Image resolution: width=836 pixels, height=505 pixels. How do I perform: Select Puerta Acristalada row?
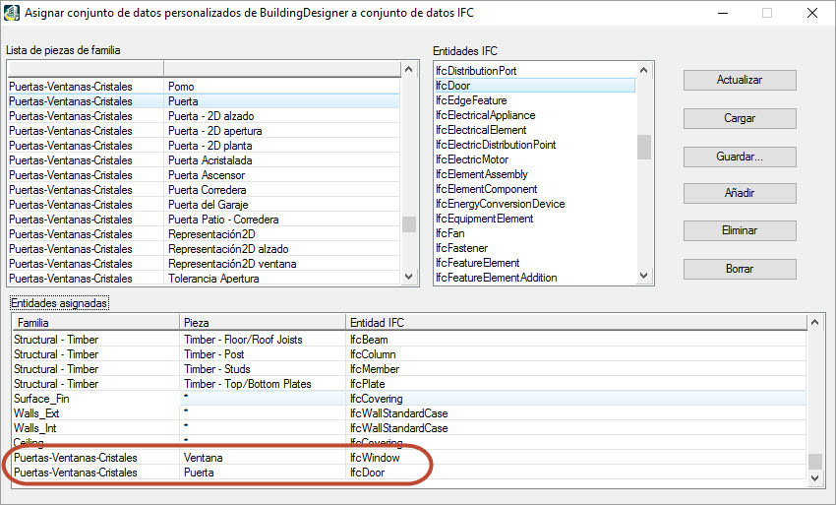[x=204, y=160]
